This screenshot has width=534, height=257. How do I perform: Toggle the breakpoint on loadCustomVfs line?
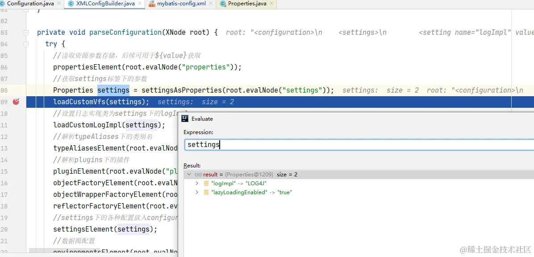coord(16,102)
